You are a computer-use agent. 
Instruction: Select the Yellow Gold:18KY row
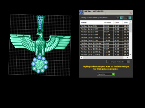105,35
